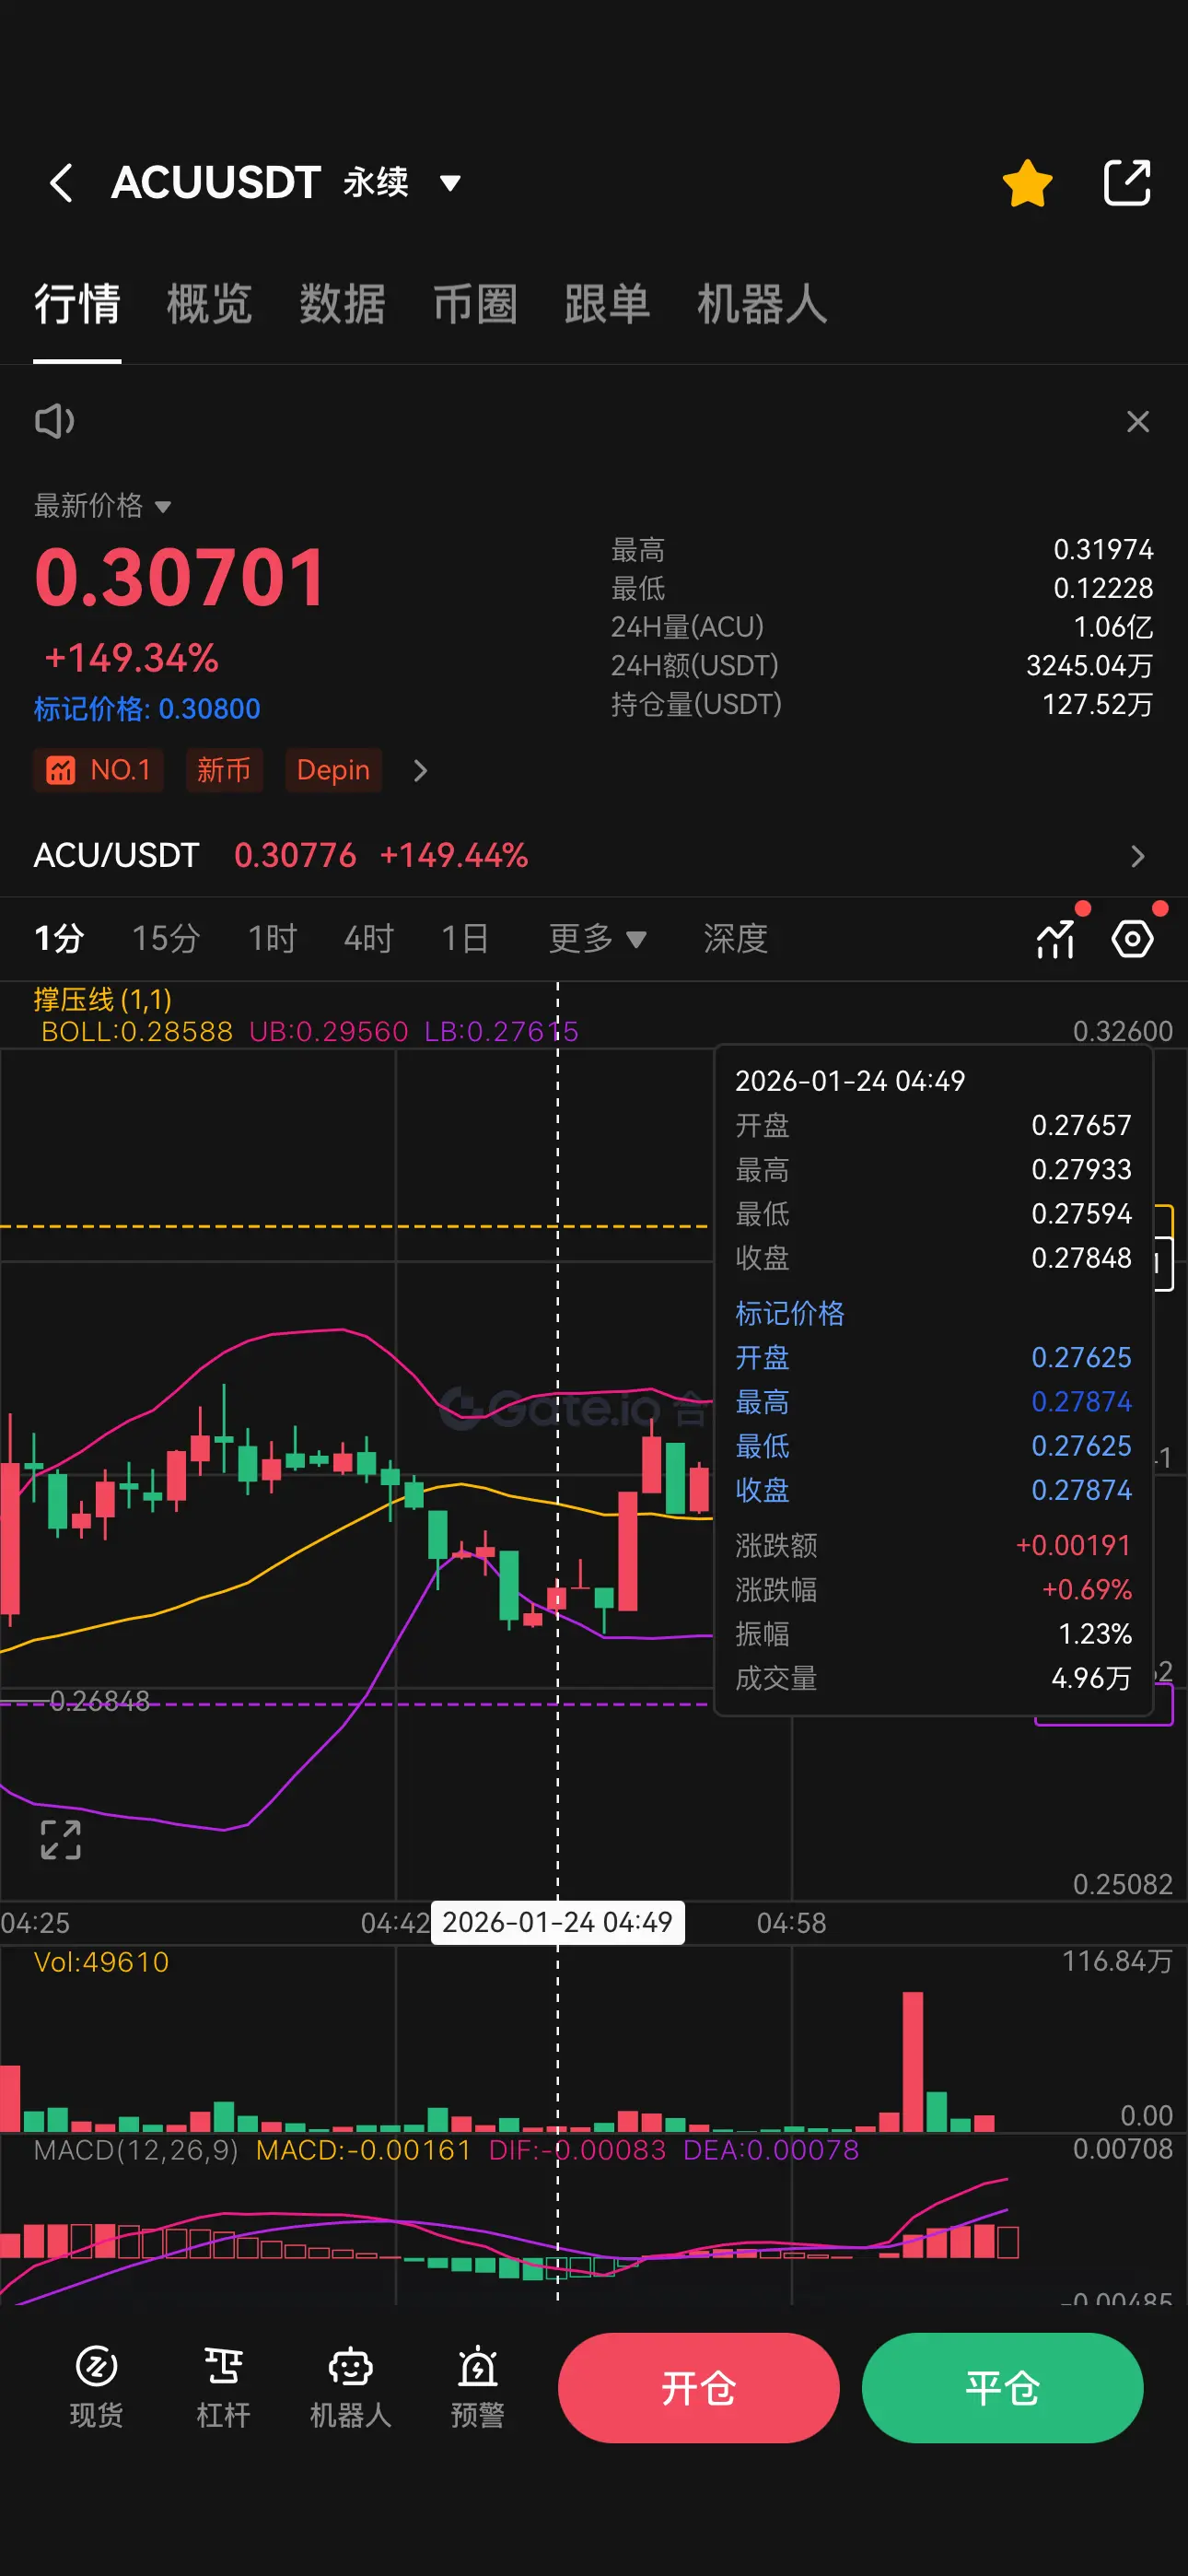Viewport: 1188px width, 2576px height.
Task: Open the ACU/USDT spot pair row
Action: (594, 855)
